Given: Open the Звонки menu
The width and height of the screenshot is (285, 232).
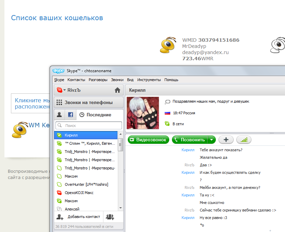Looking at the screenshot, I should tap(117, 80).
